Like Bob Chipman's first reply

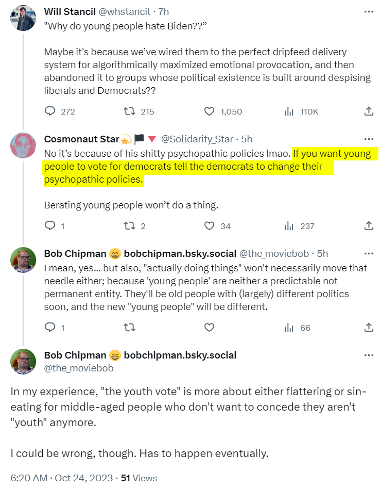click(210, 327)
